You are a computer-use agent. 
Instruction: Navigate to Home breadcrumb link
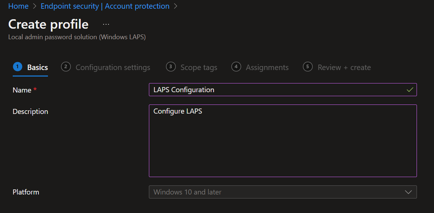pos(18,7)
